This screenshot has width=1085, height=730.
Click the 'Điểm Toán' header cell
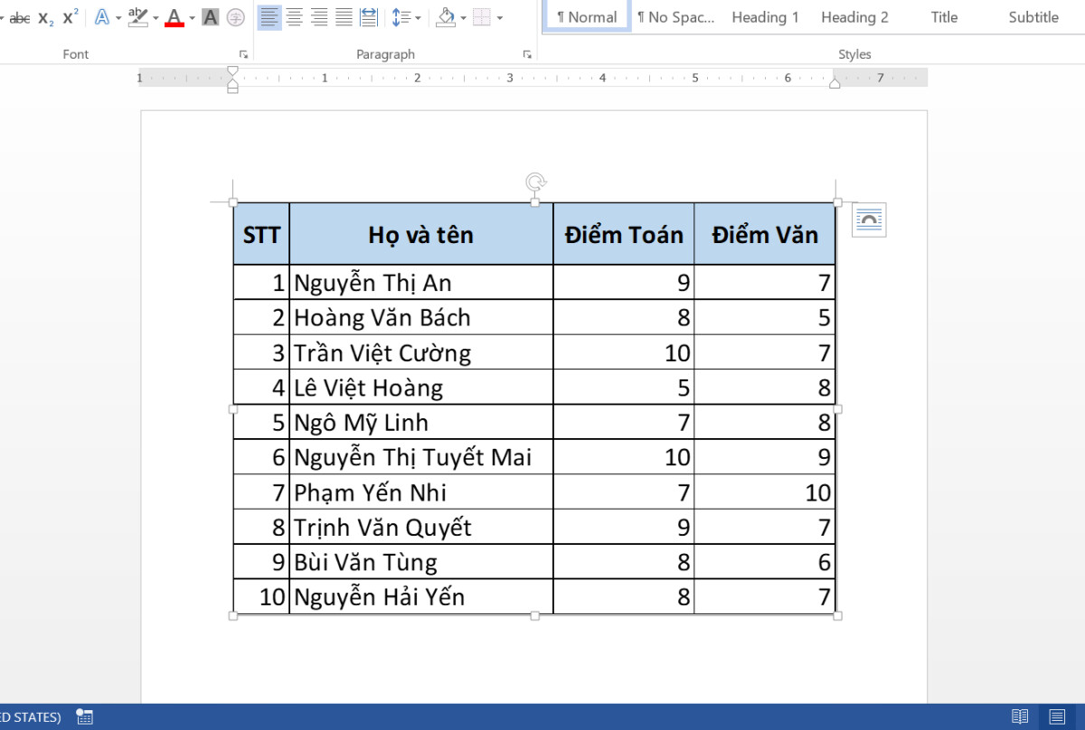point(624,234)
